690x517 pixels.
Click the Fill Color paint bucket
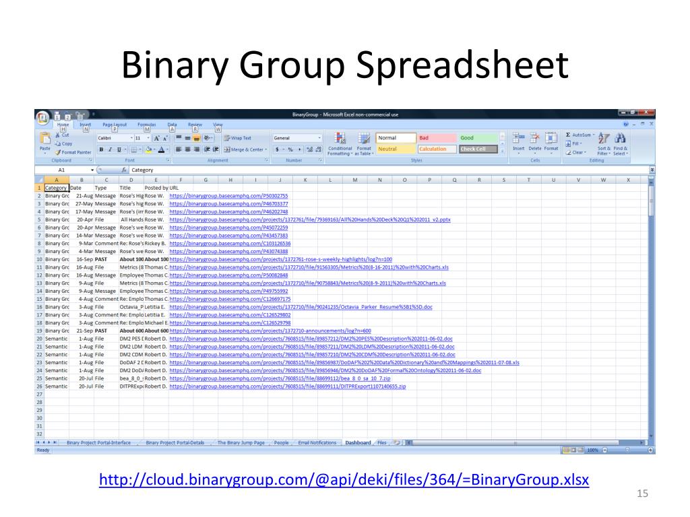coord(149,149)
